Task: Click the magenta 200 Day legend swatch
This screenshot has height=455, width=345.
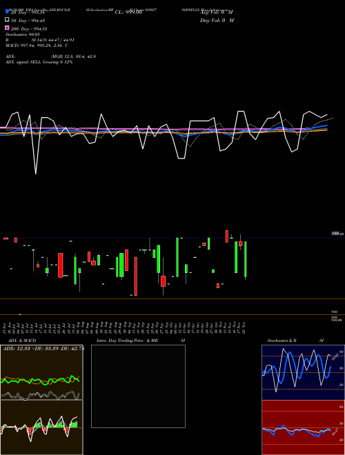Action: coord(8,28)
